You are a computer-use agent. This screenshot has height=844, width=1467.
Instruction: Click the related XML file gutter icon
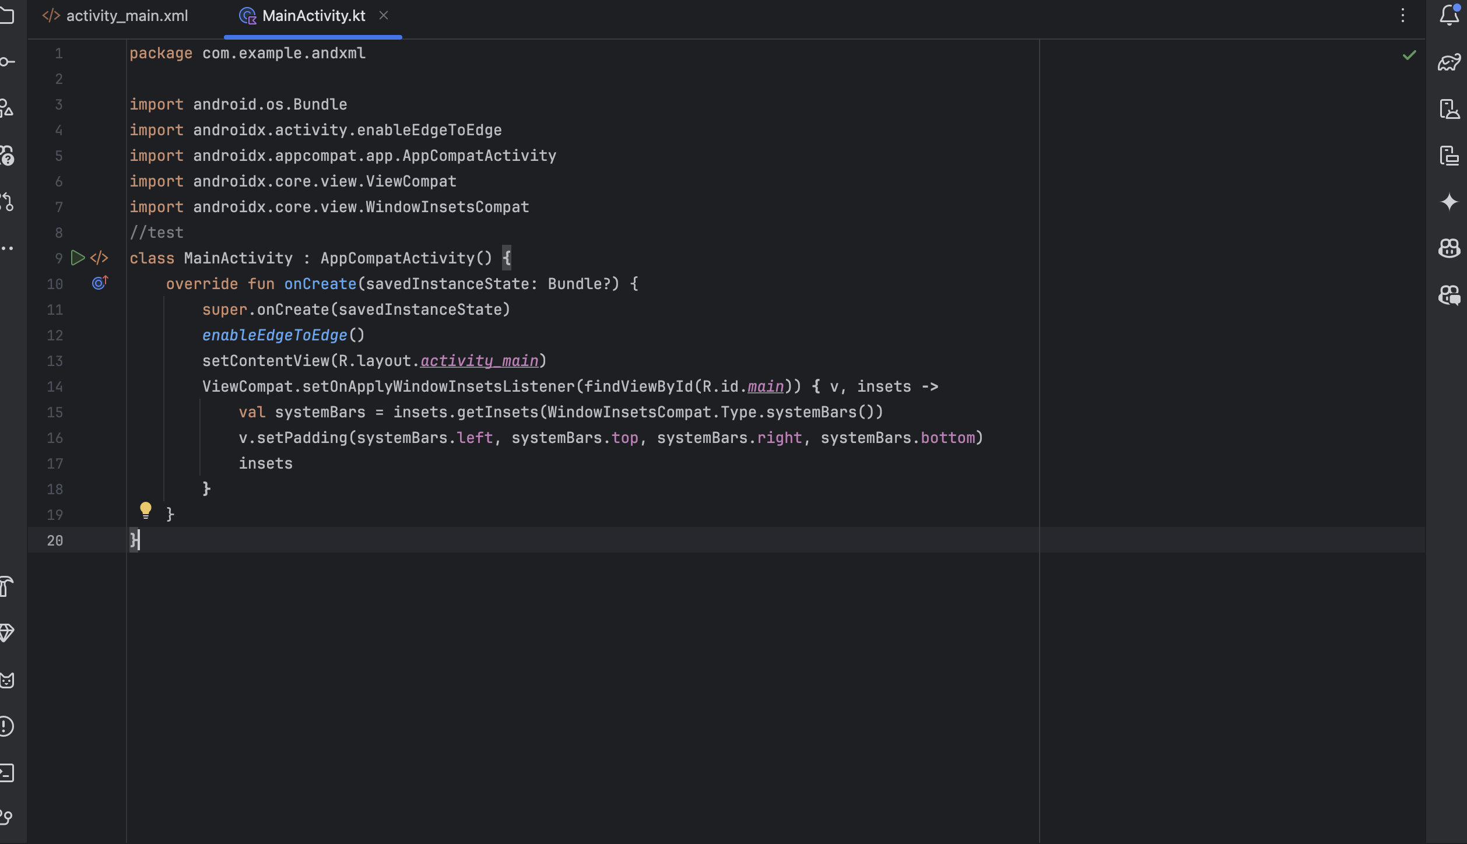pyautogui.click(x=99, y=258)
